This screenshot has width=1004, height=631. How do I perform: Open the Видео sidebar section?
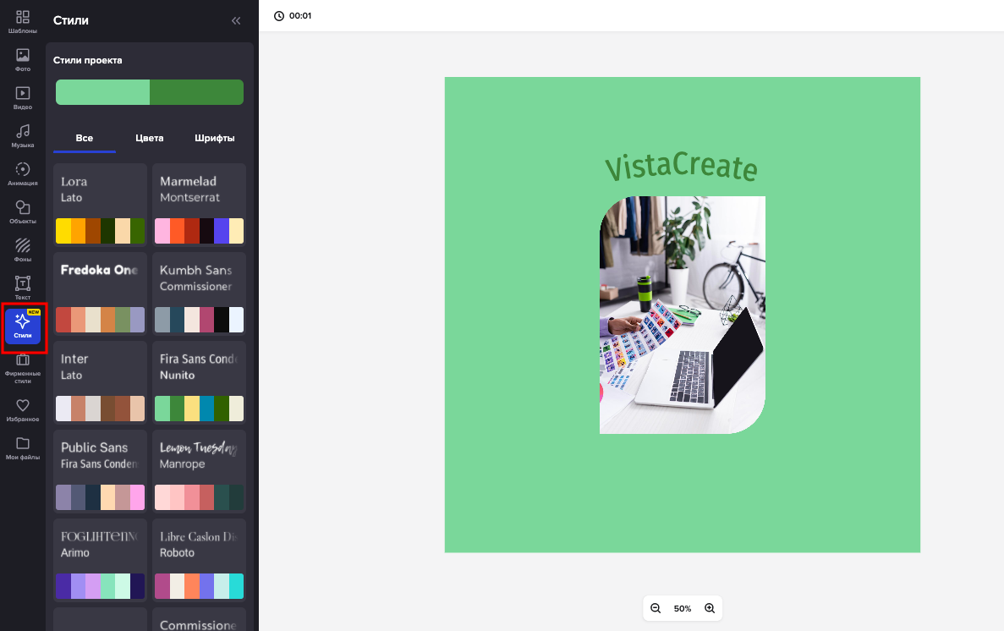(22, 97)
